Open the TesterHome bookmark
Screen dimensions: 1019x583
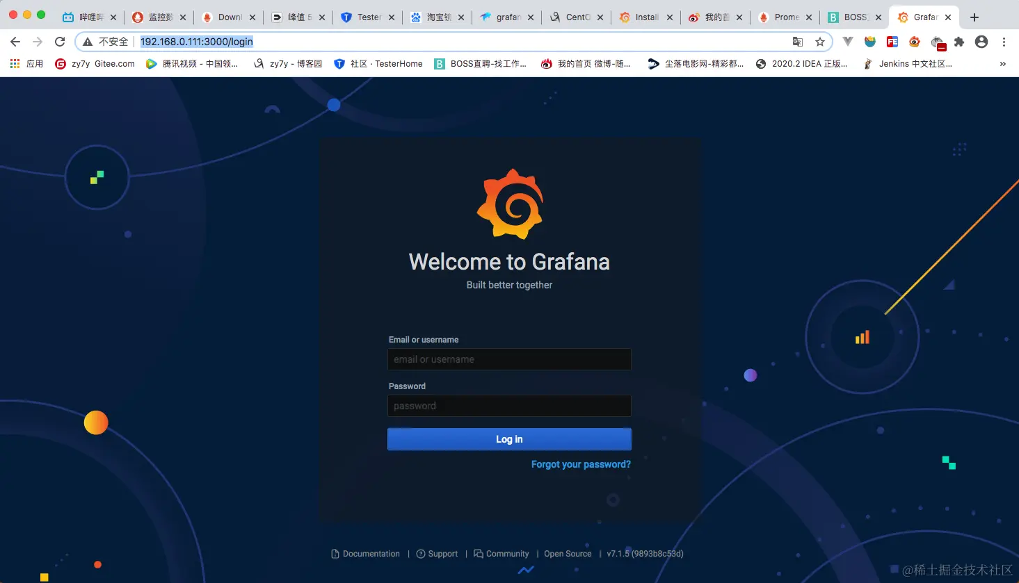click(378, 63)
